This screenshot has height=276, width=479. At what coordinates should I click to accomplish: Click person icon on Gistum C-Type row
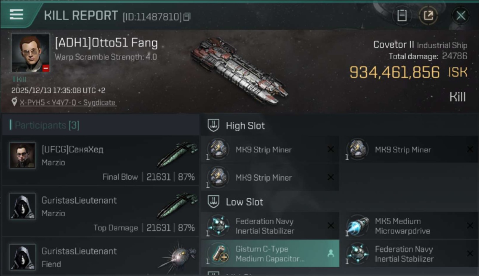(x=331, y=253)
